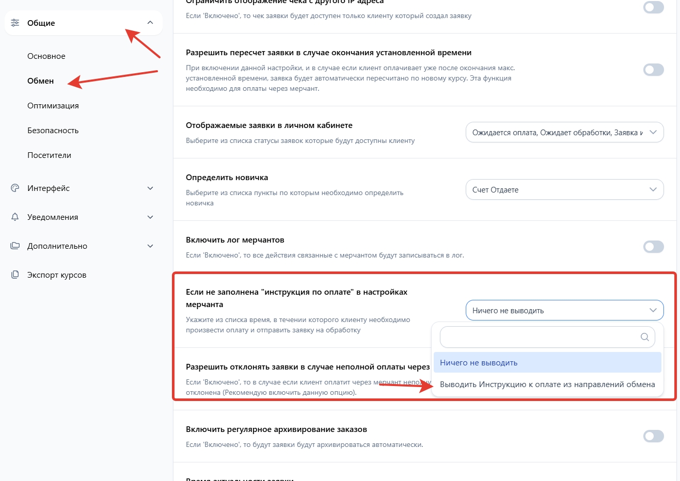Click the sliders icon next to Общие
Screen dimensions: 680x481
pyautogui.click(x=15, y=23)
